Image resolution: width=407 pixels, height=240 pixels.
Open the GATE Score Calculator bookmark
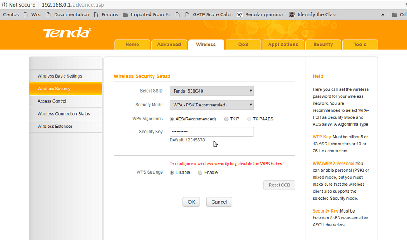point(209,14)
